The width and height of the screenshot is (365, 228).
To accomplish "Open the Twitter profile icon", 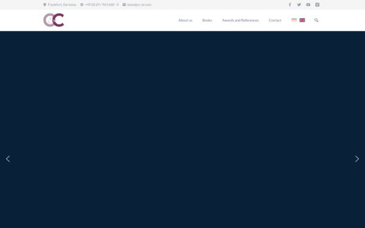I will coord(299,5).
